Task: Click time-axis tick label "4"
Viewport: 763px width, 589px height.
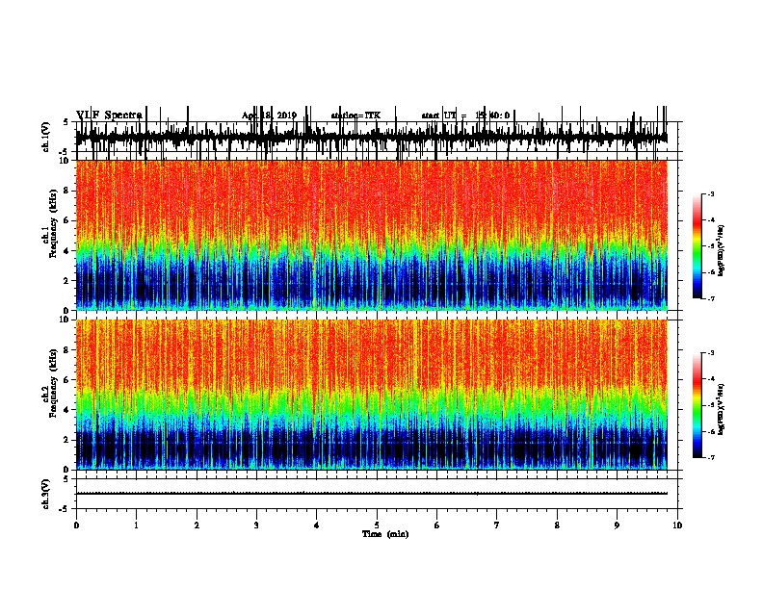Action: (316, 525)
